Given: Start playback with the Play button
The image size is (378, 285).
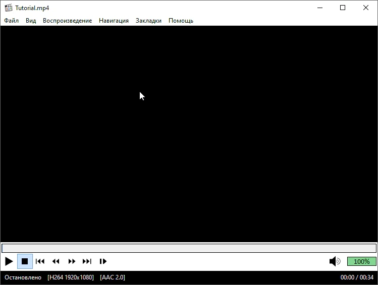Looking at the screenshot, I should [9, 261].
